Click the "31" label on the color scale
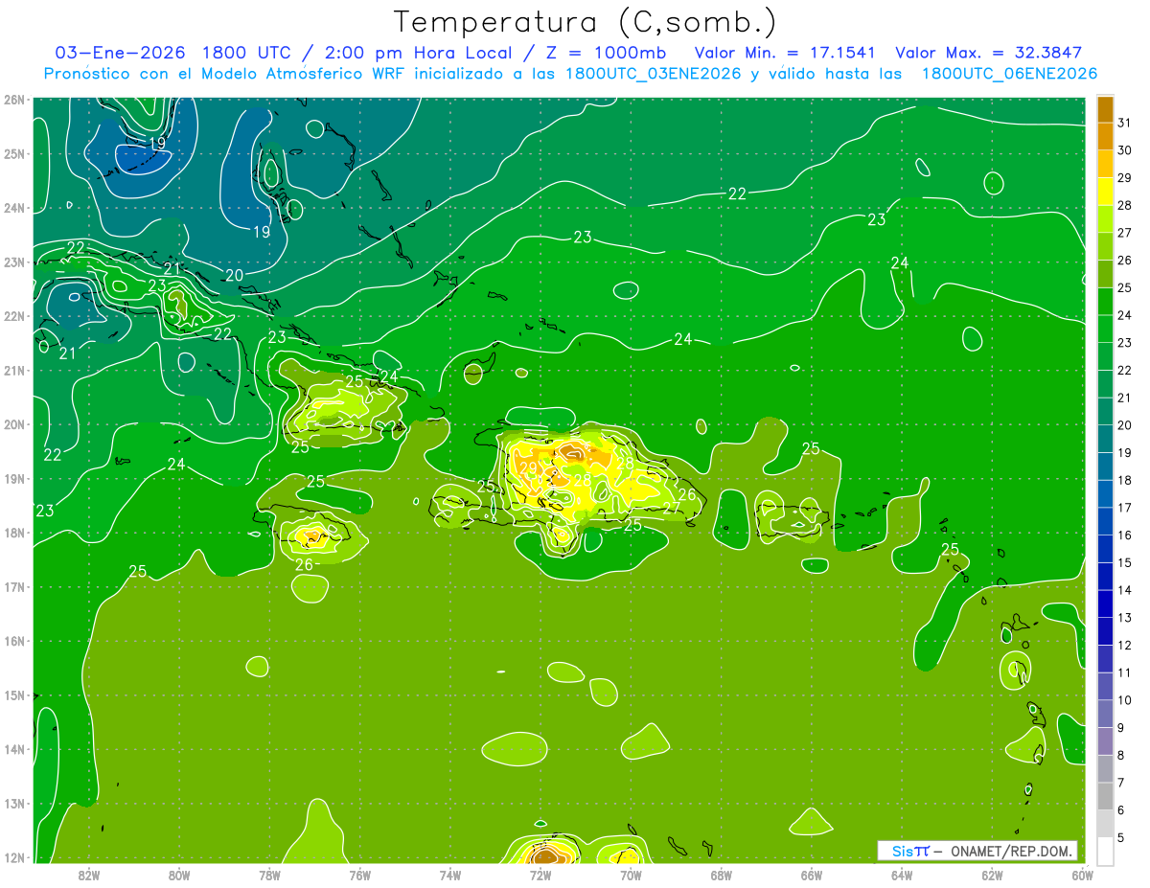This screenshot has height=888, width=1150. click(1124, 123)
